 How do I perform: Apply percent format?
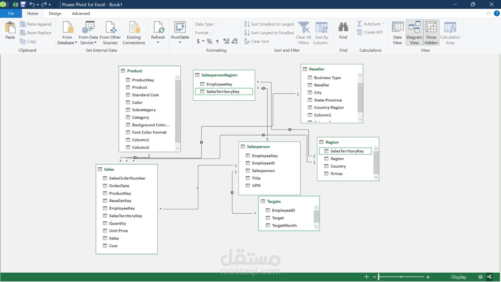[x=209, y=41]
